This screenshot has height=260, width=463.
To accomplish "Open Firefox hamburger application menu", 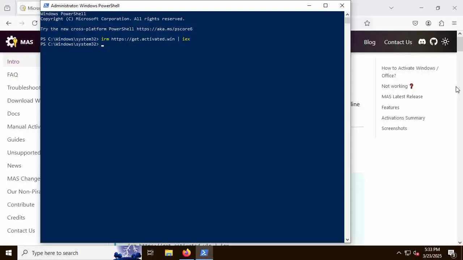I will coord(454,23).
